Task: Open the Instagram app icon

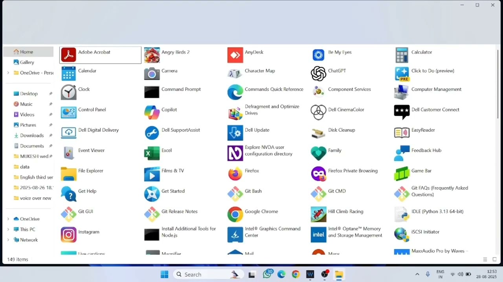Action: (x=68, y=235)
